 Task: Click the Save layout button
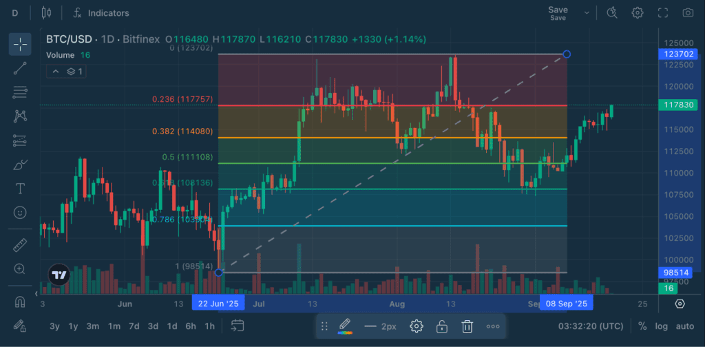pos(558,12)
